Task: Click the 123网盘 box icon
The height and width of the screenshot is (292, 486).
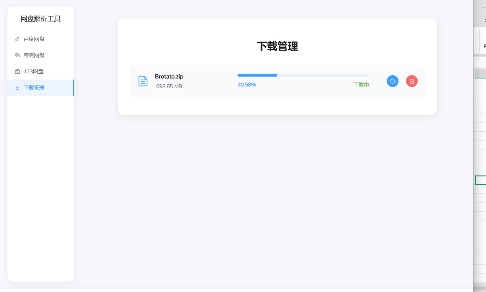Action: click(x=17, y=71)
